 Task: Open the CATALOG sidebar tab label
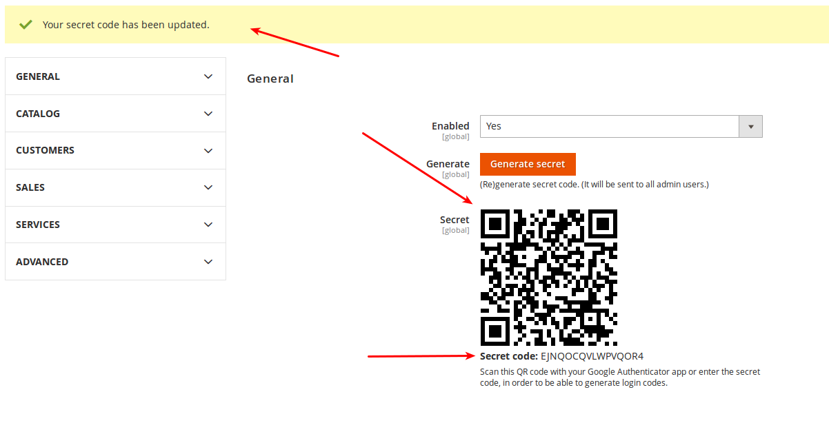click(x=38, y=114)
